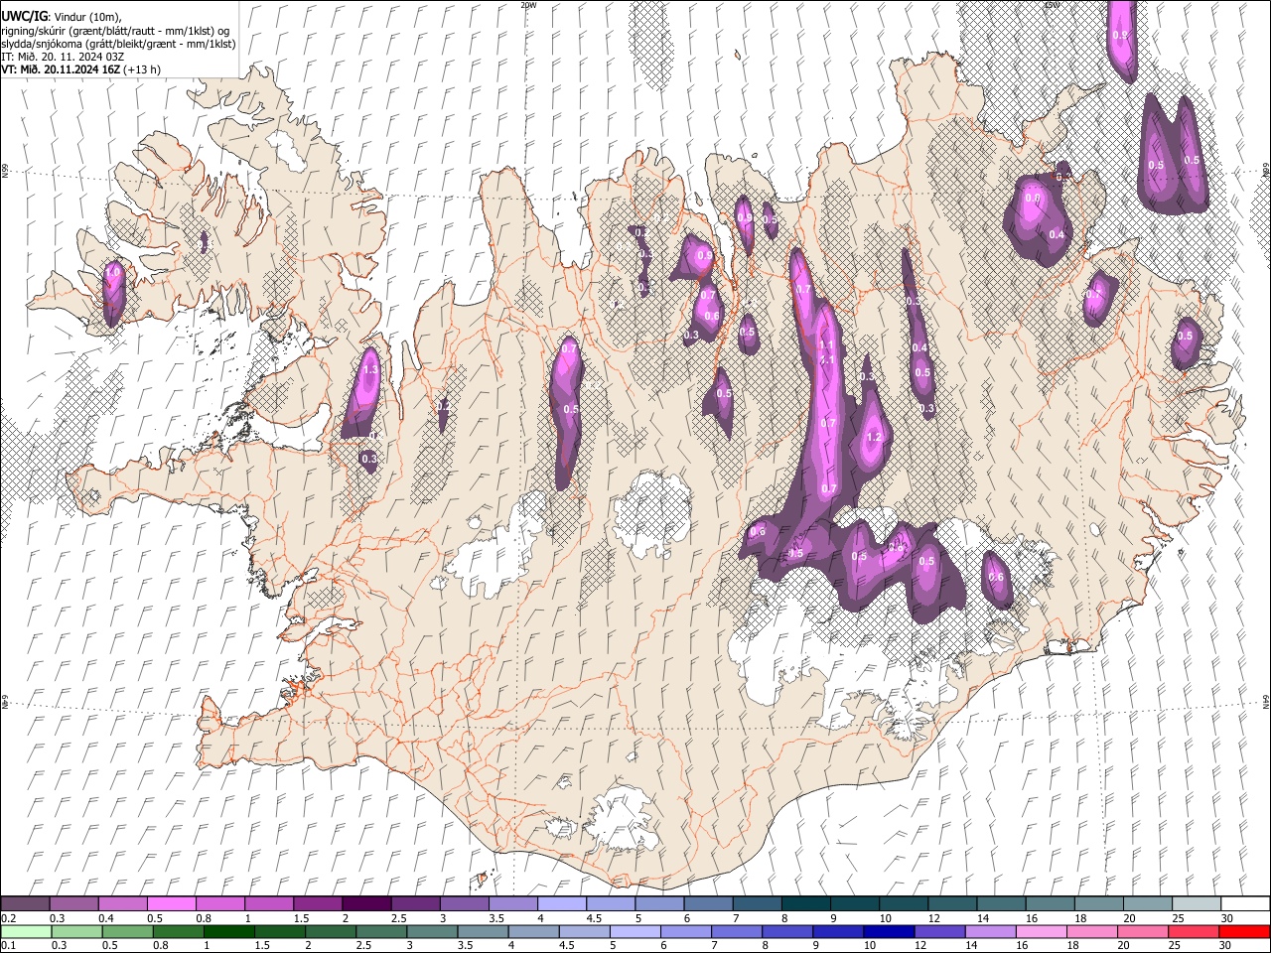Screen dimensions: 1271x953
Task: Click the 'slydda/snjókoma' legend description line
Action: pos(118,43)
